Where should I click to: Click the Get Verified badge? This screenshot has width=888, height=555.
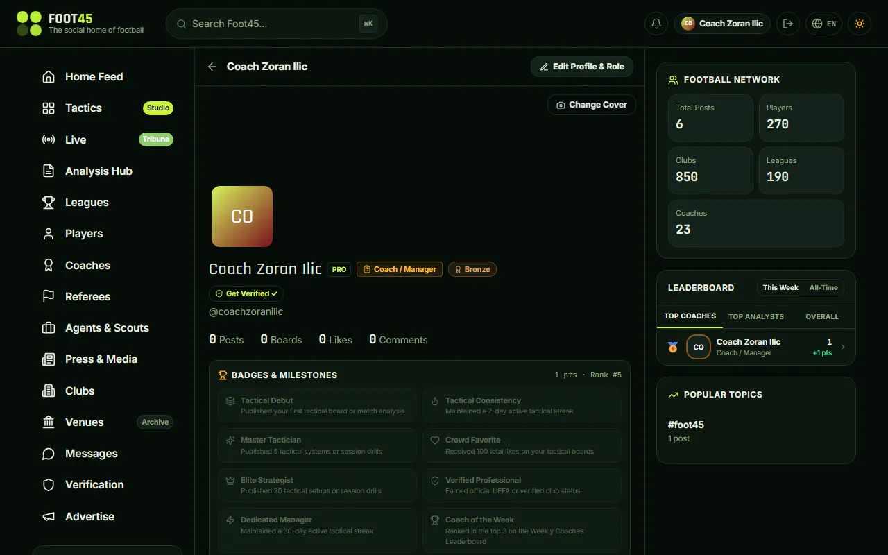[x=246, y=293]
